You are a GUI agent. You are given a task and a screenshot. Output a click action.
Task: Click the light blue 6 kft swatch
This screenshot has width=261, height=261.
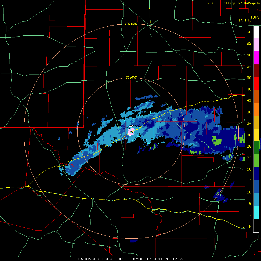point(256,200)
